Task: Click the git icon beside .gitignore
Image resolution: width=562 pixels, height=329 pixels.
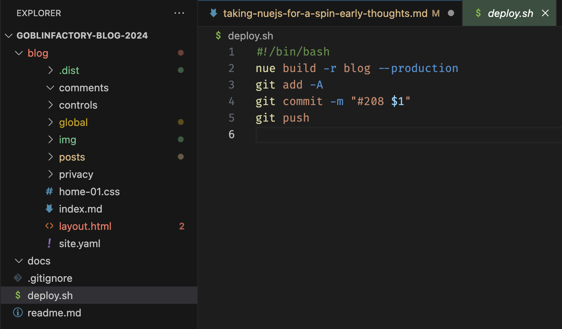Action: pyautogui.click(x=18, y=278)
